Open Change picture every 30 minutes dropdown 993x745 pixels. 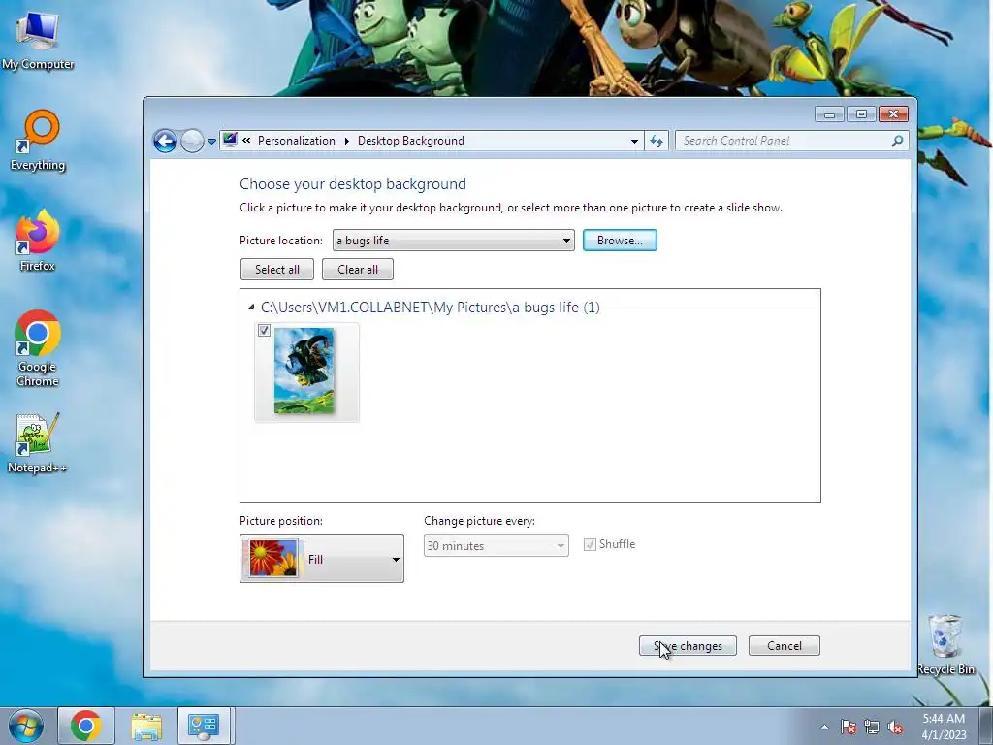coord(496,545)
